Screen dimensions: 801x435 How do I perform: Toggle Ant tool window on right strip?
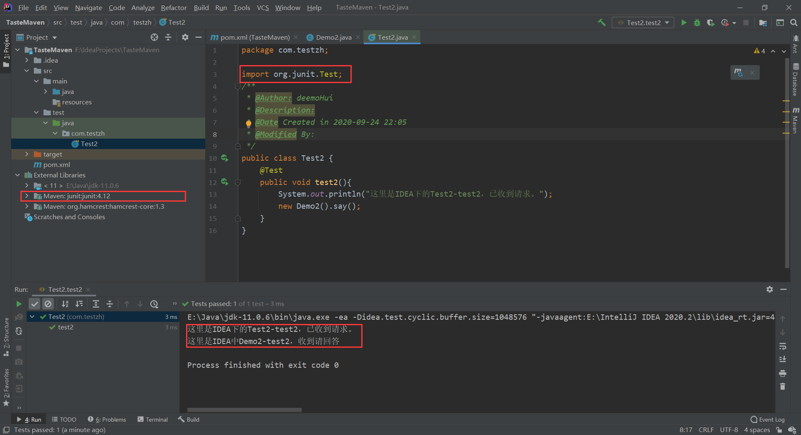[x=796, y=44]
